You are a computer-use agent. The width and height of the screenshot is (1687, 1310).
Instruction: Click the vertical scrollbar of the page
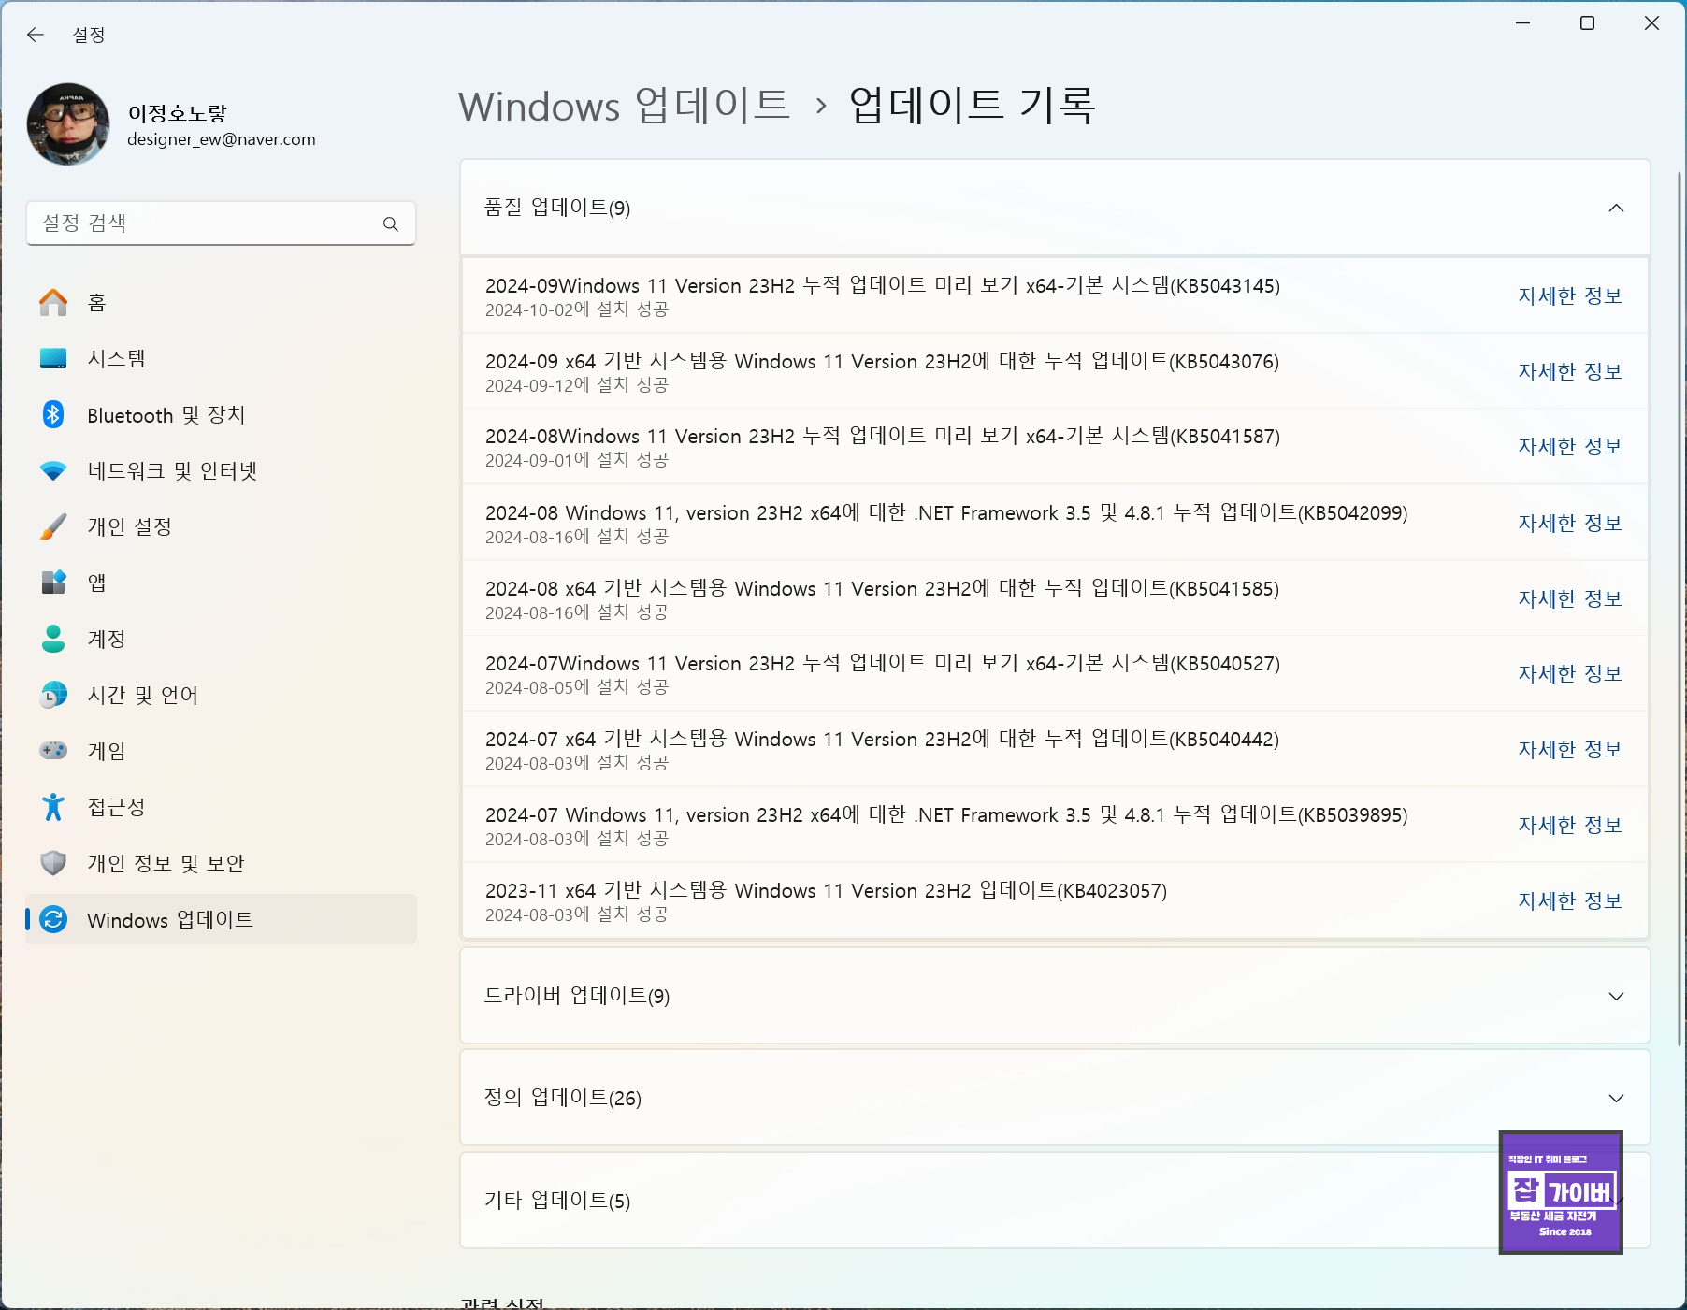[1680, 608]
